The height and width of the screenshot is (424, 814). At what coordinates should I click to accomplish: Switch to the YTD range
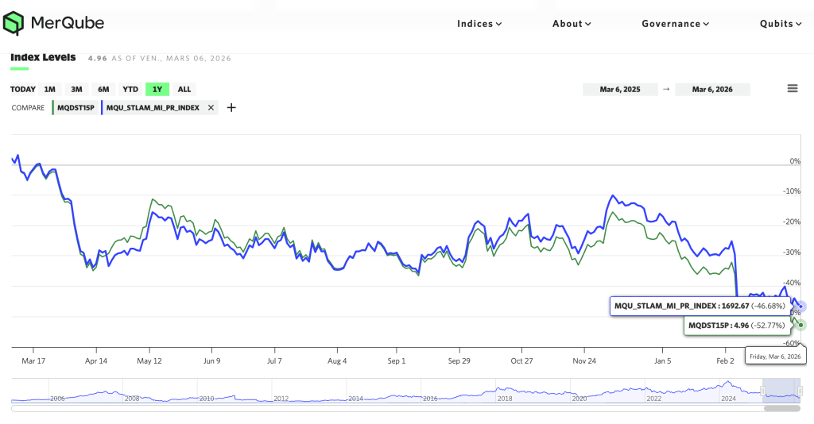pos(130,90)
